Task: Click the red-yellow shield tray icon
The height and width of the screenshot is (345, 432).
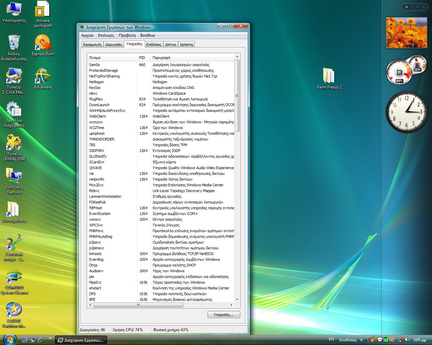Action: 368,340
